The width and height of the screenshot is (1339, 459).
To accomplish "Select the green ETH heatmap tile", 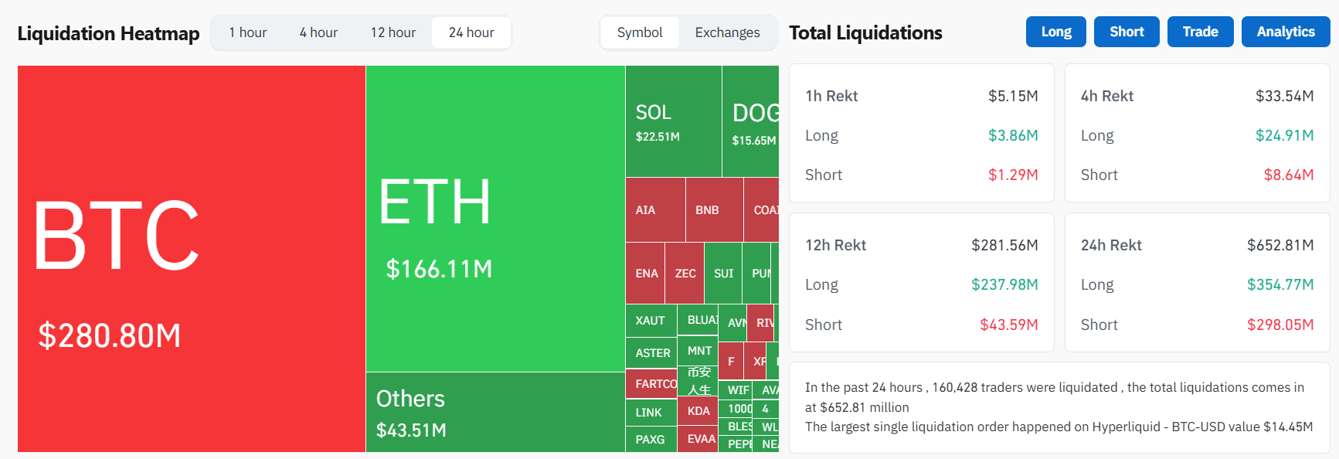I will 494,219.
